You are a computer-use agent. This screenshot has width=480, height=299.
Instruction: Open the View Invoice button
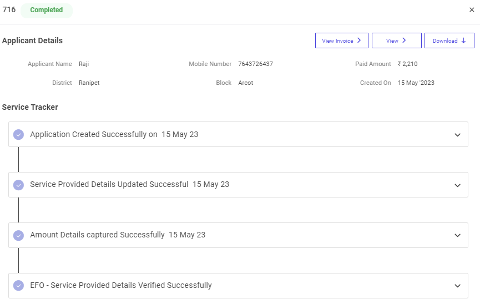[x=341, y=40]
